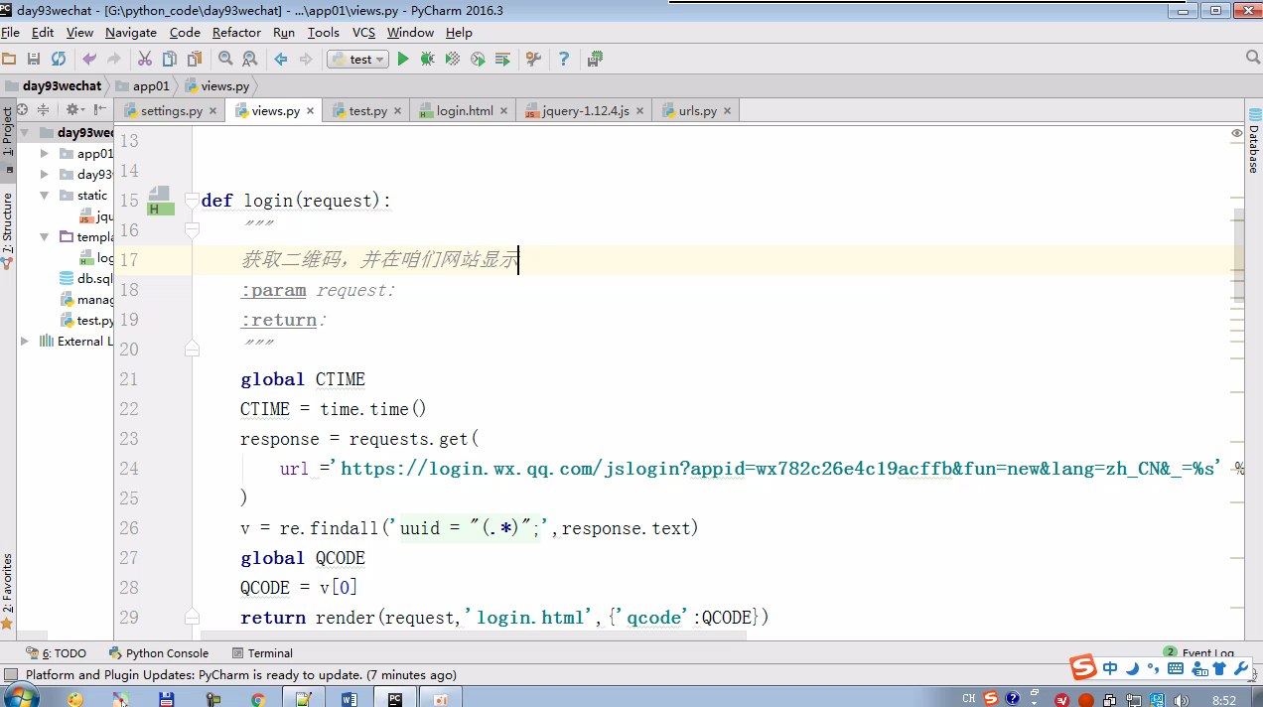Open the Navigate menu
This screenshot has width=1263, height=707.
[x=131, y=33]
